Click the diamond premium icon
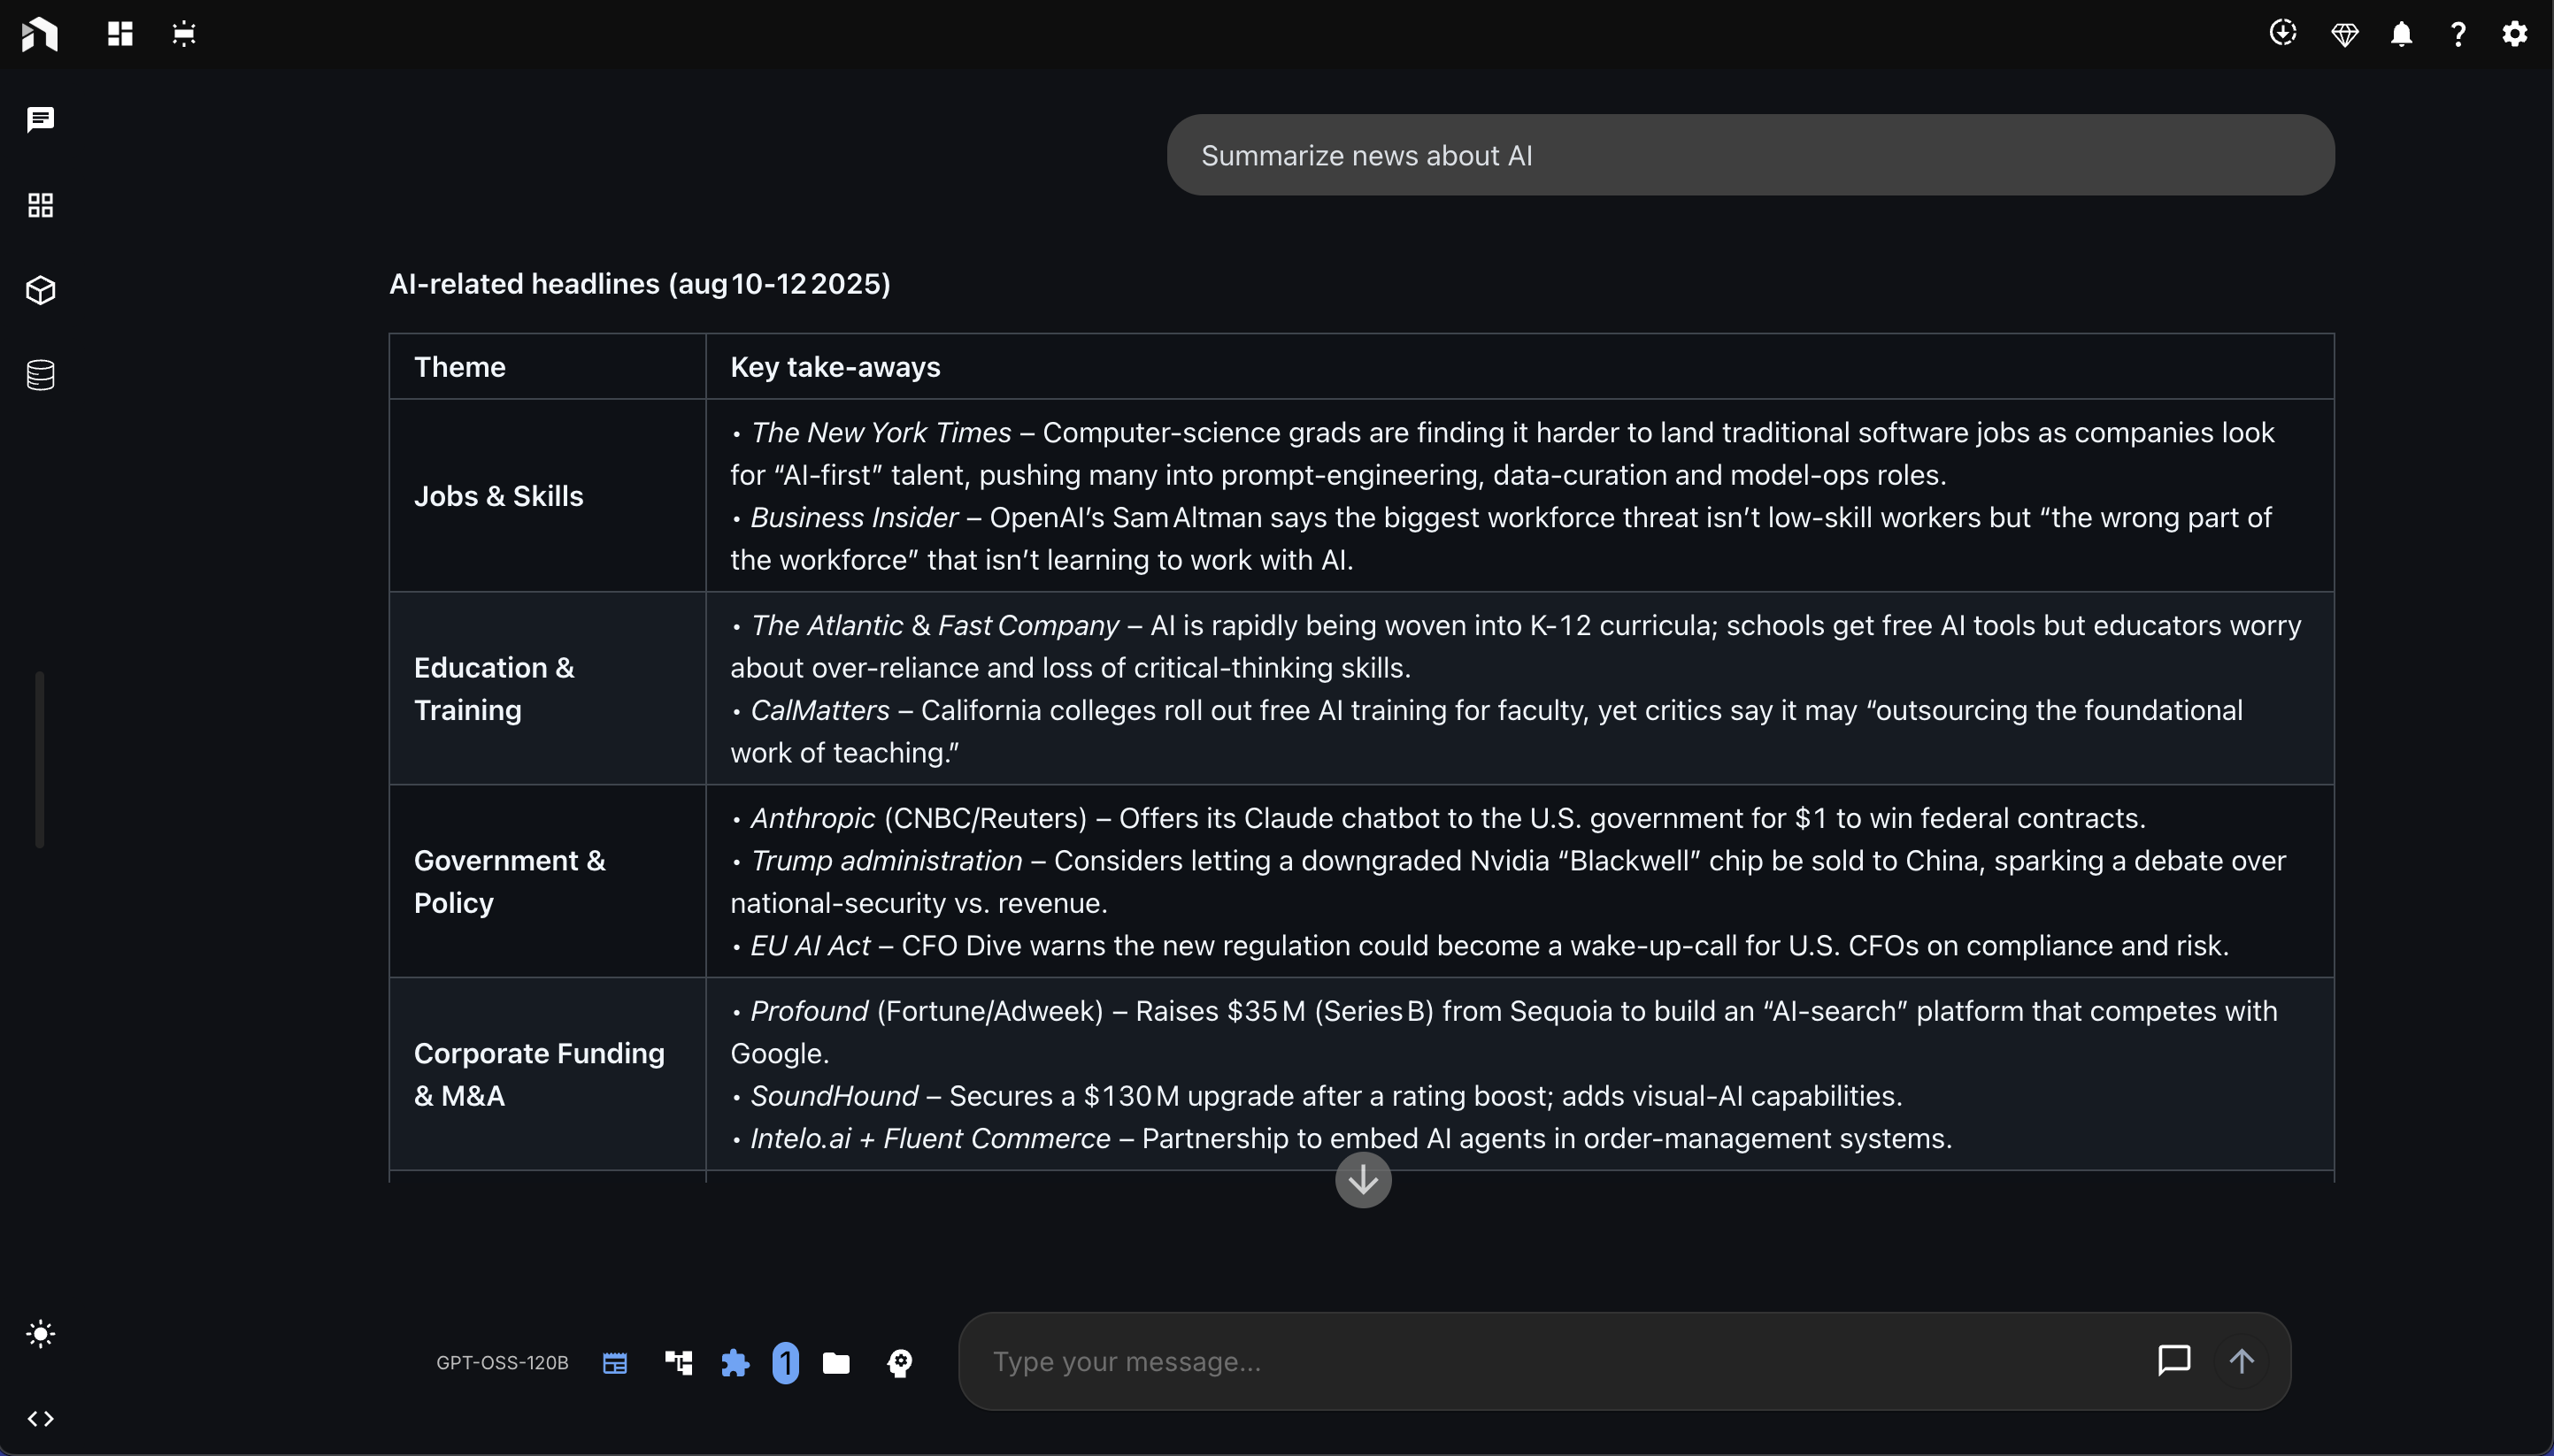This screenshot has width=2554, height=1456. click(x=2344, y=35)
